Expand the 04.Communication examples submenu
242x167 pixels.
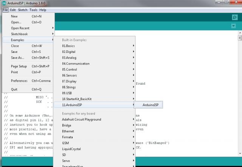[94, 63]
